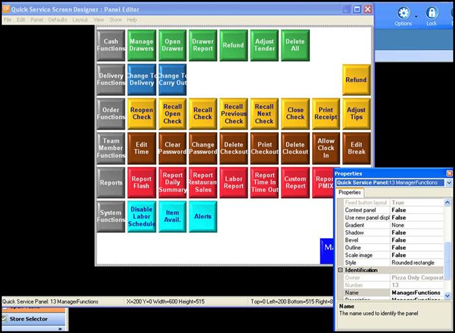Click the Report Flash button
This screenshot has height=333, width=455.
pyautogui.click(x=142, y=183)
